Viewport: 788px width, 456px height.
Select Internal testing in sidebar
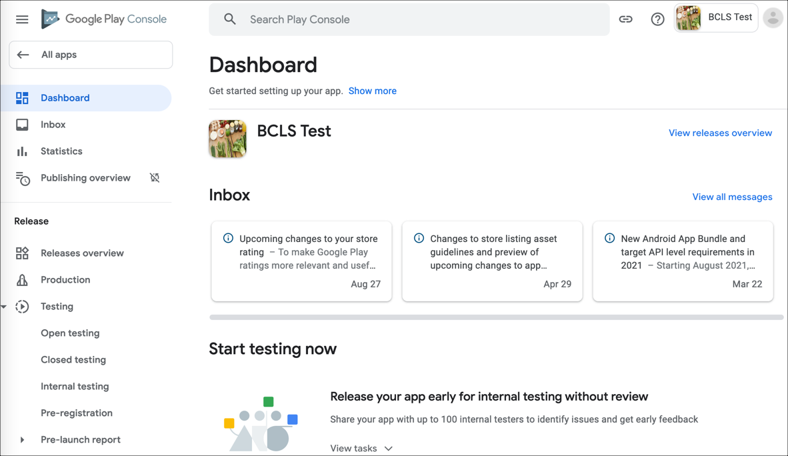click(75, 387)
